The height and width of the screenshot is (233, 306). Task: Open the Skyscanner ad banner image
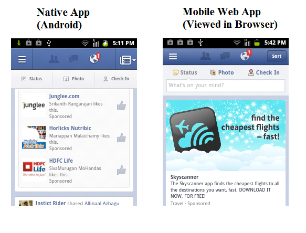[226, 135]
